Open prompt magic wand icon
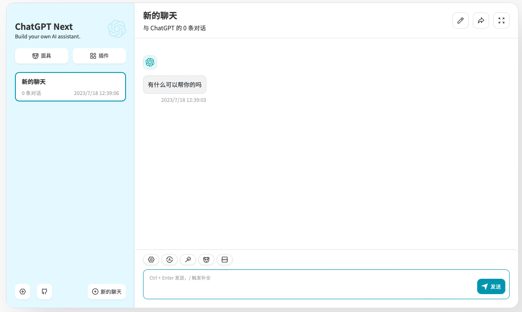The image size is (522, 312). tap(188, 260)
